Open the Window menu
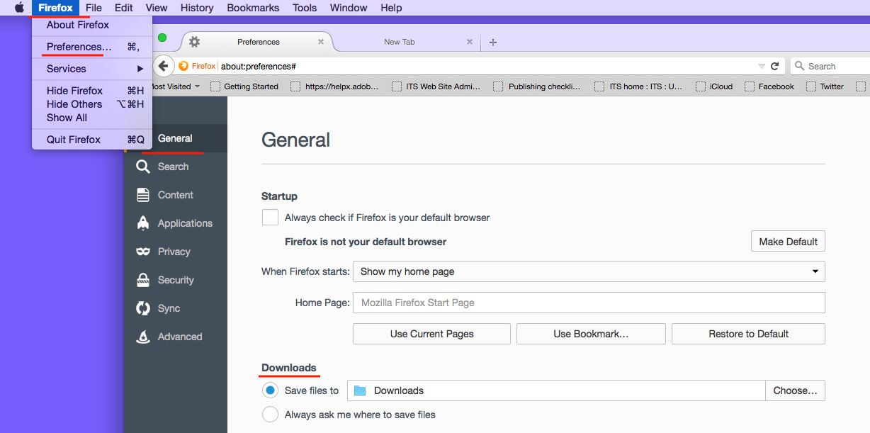 click(x=349, y=8)
